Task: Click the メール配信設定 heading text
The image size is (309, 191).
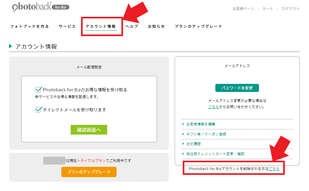Action: coord(89,67)
